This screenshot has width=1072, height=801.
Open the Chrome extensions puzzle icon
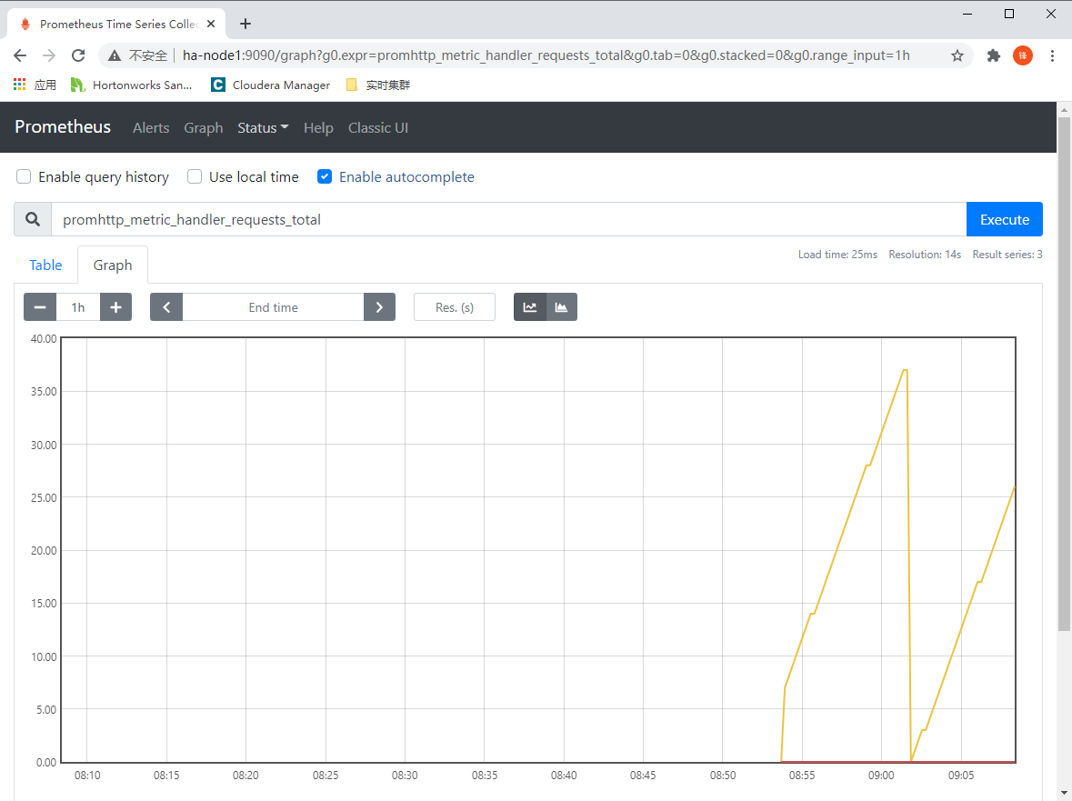point(994,55)
